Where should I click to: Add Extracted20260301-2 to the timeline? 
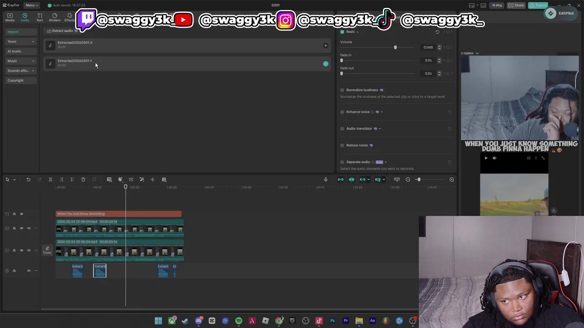click(325, 46)
